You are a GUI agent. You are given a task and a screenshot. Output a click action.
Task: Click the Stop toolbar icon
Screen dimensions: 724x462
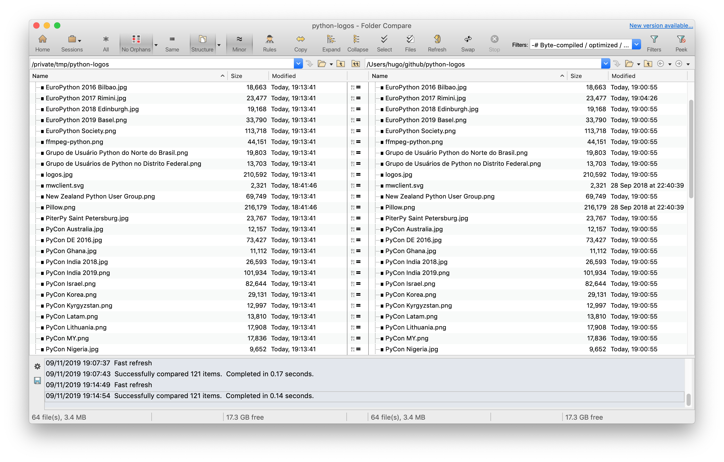click(494, 39)
